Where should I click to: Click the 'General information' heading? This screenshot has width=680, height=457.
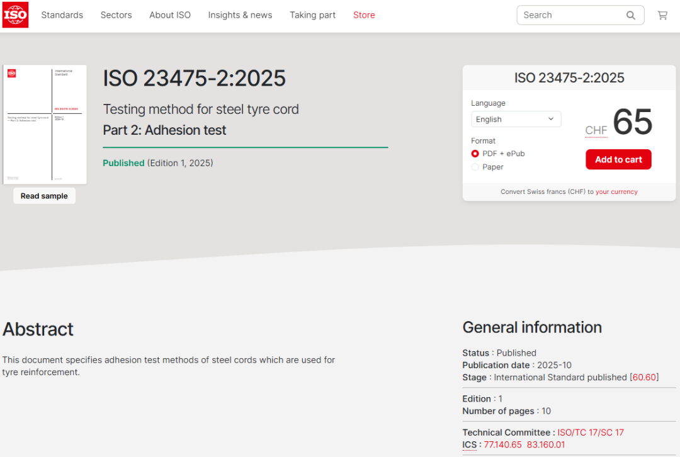[532, 327]
